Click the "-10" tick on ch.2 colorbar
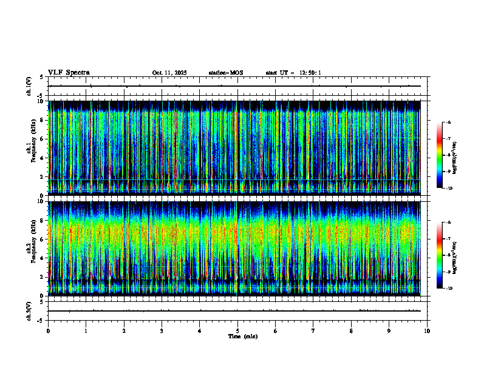Screen dimensions: 481x371 click(x=449, y=288)
